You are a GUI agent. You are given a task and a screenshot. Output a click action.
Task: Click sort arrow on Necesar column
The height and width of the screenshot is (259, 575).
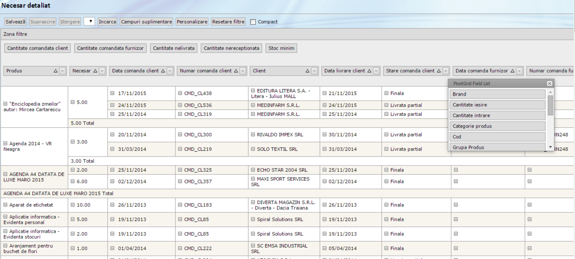95,71
